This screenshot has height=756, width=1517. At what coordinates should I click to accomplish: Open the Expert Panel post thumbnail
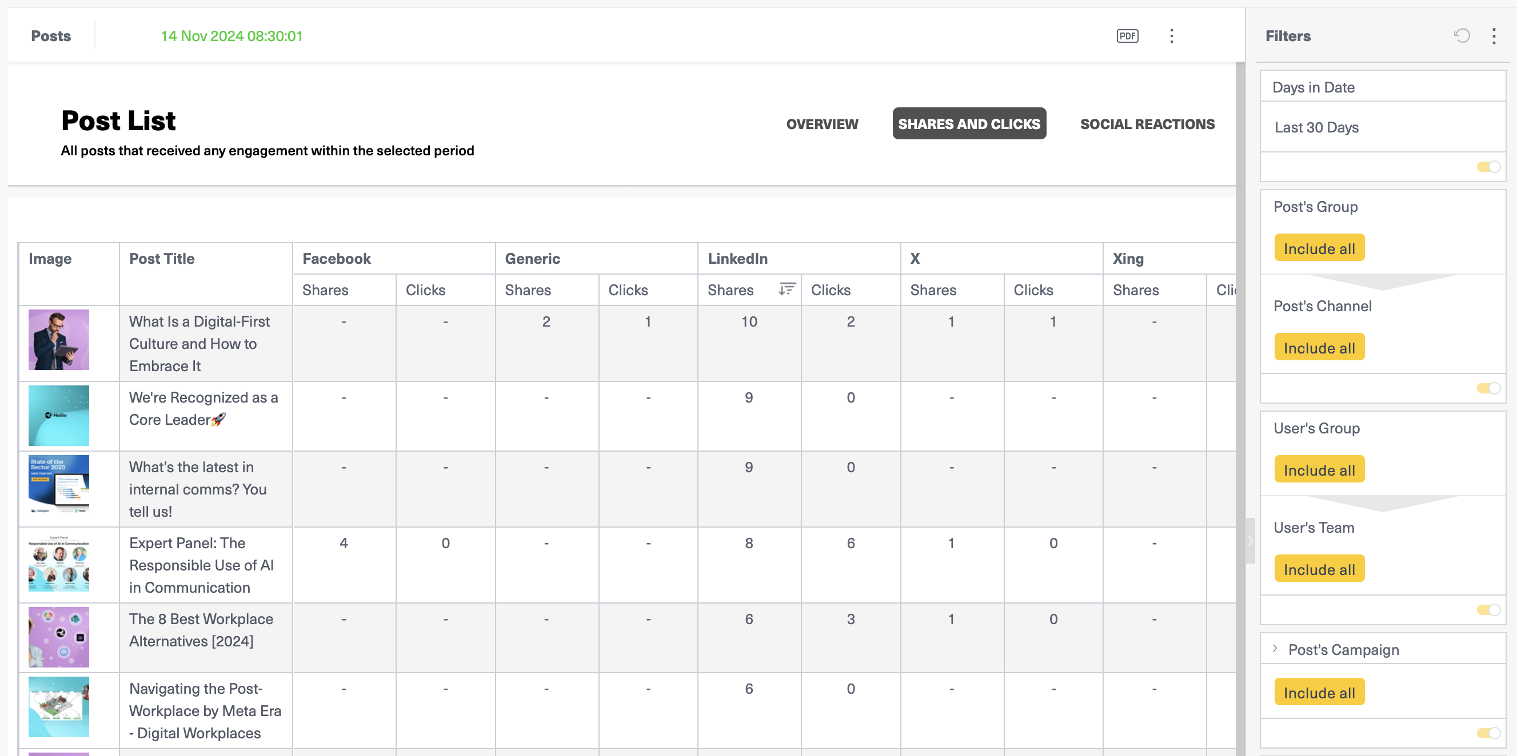59,561
